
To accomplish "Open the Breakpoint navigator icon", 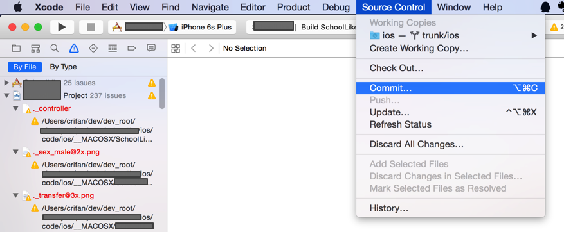I will [132, 48].
